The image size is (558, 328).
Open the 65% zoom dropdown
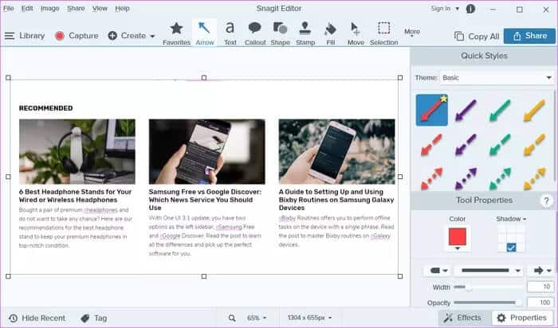click(x=257, y=318)
